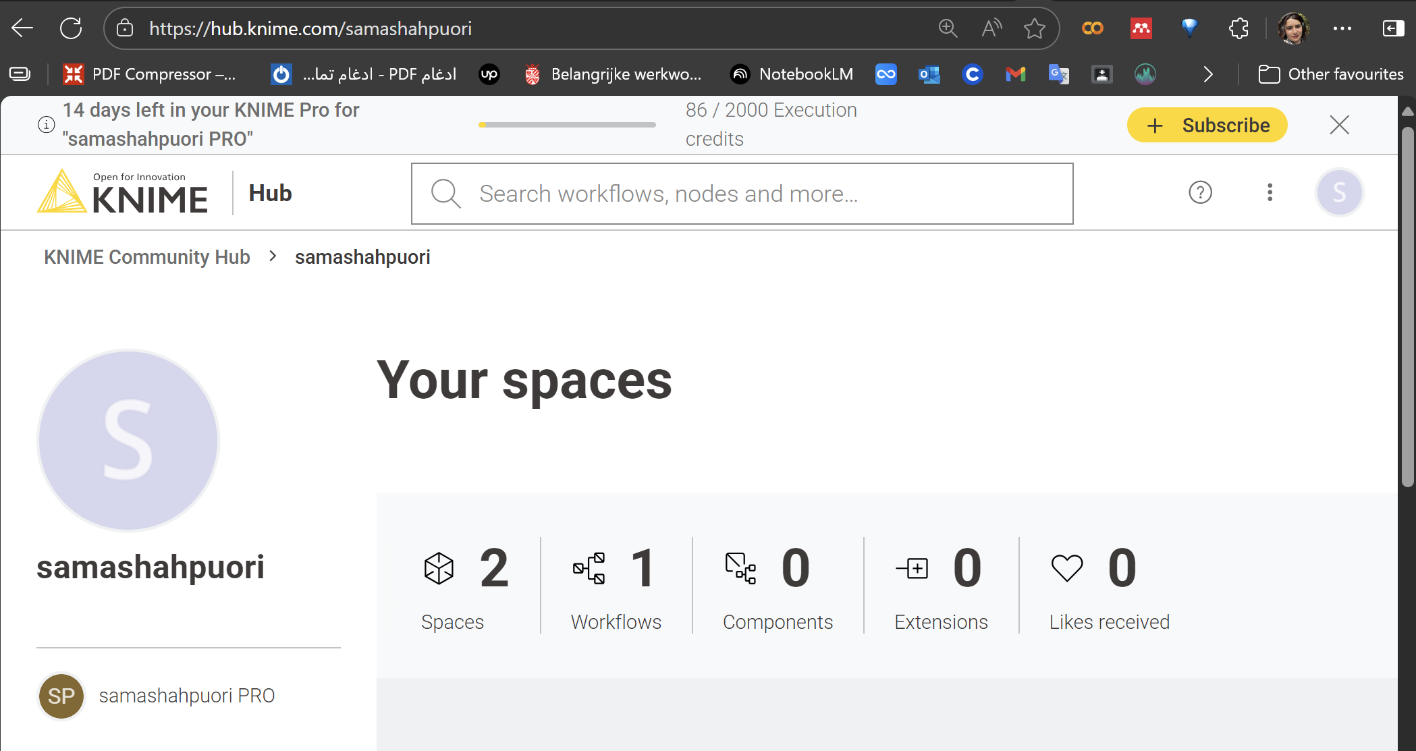Click the Extensions stat icon
Image resolution: width=1416 pixels, height=751 pixels.
(913, 568)
